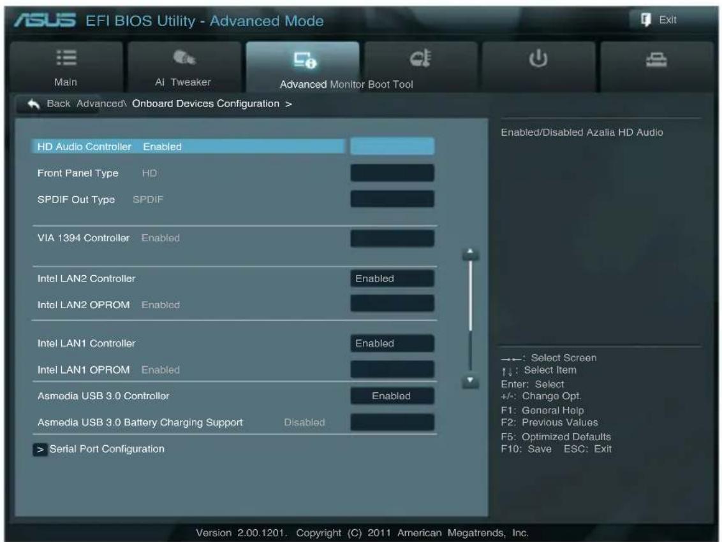
Task: Select VIA 1394 Controller label
Action: point(84,238)
